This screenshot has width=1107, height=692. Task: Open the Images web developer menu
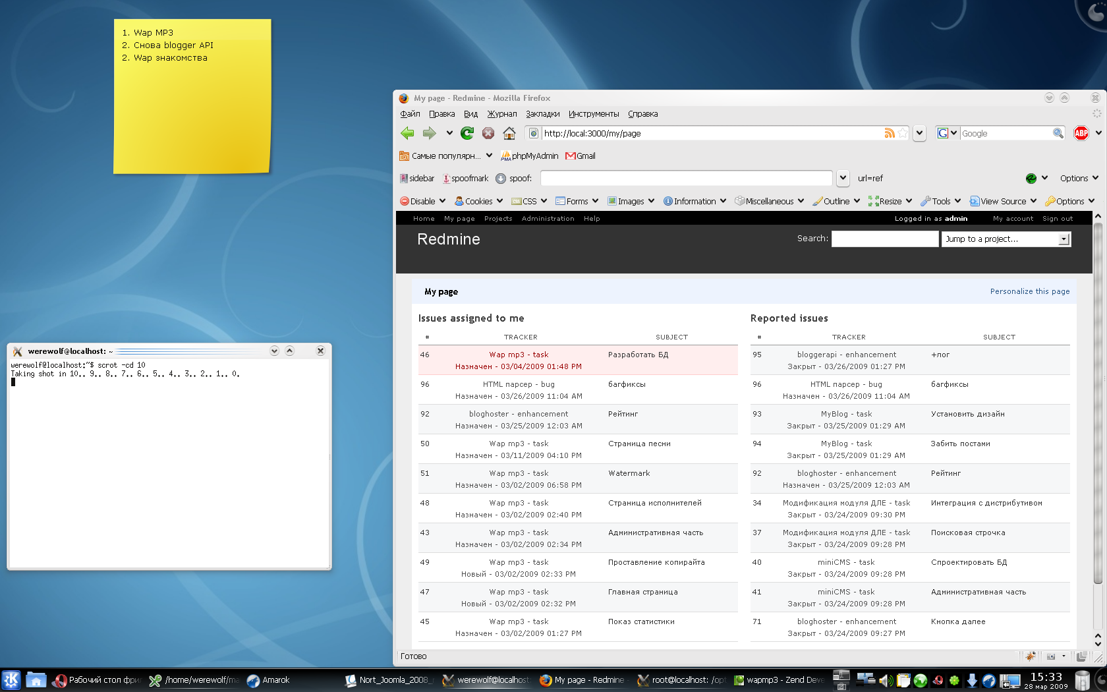point(631,201)
